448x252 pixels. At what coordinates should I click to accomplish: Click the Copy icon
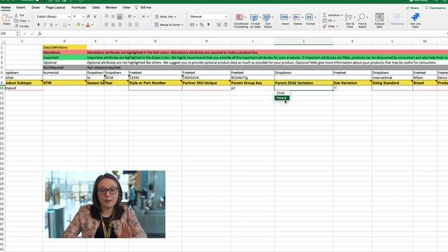pyautogui.click(x=16, y=20)
